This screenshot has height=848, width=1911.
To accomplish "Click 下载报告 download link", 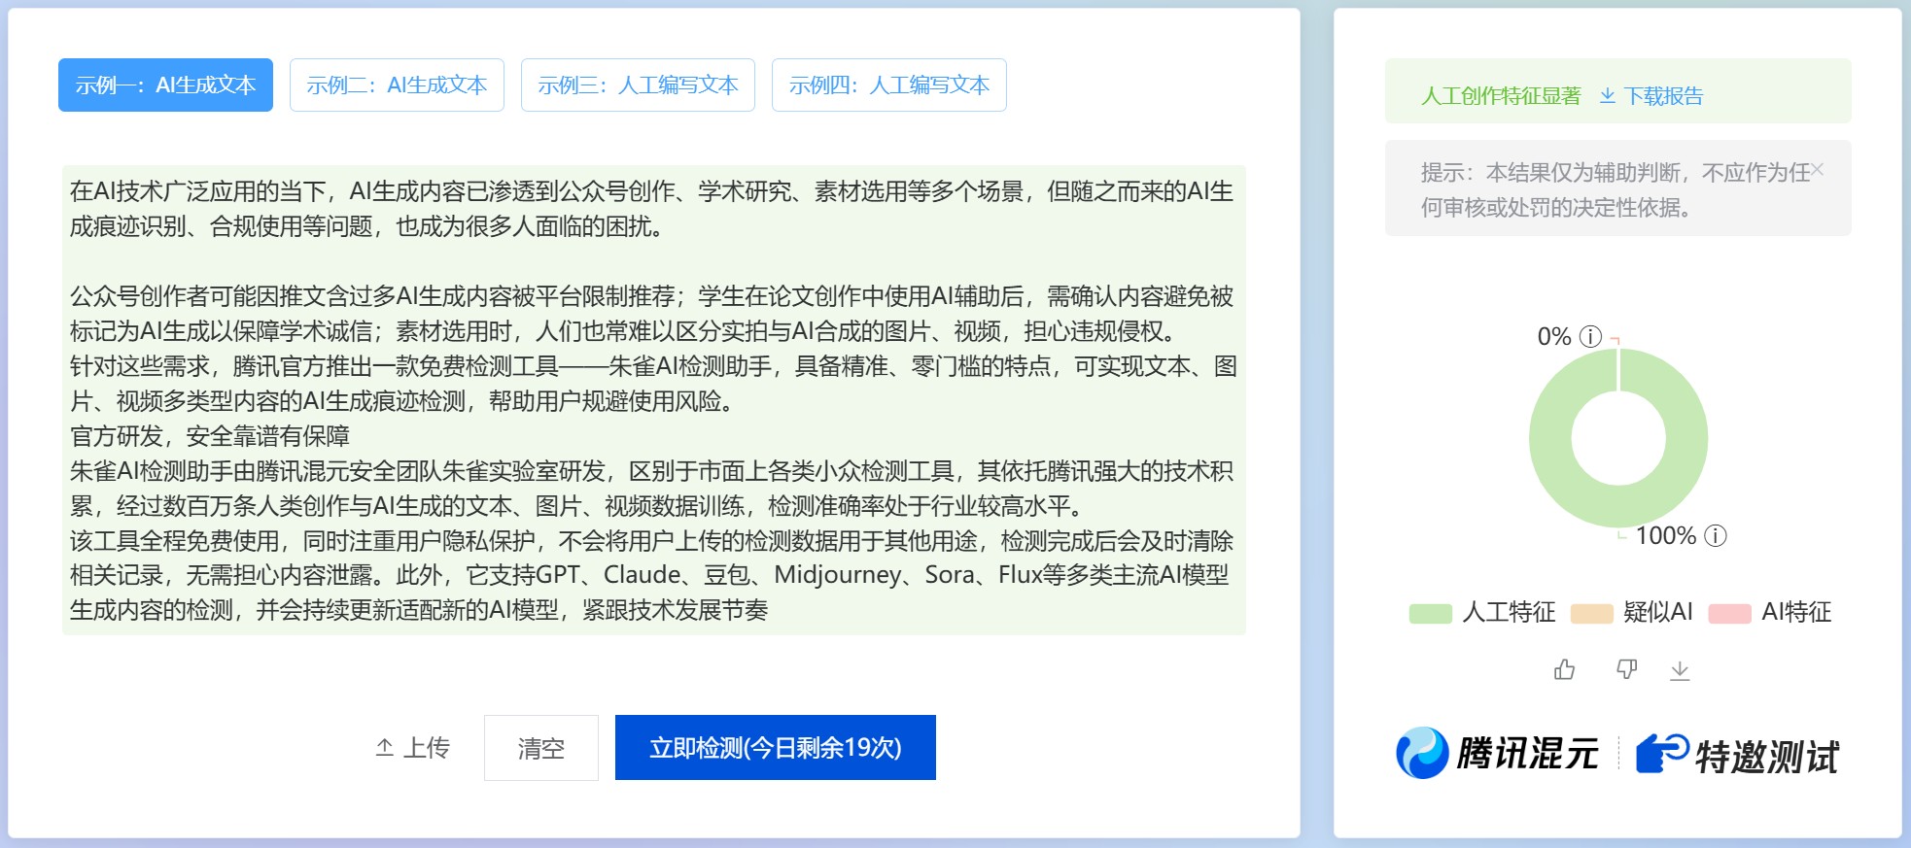I will tap(1662, 95).
